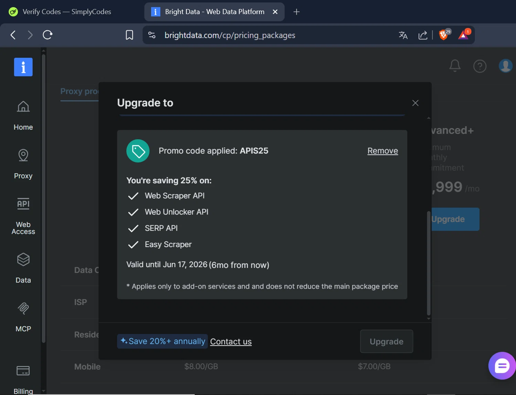Image resolution: width=516 pixels, height=395 pixels.
Task: Click the sidebar scrollbar
Action: pyautogui.click(x=43, y=198)
